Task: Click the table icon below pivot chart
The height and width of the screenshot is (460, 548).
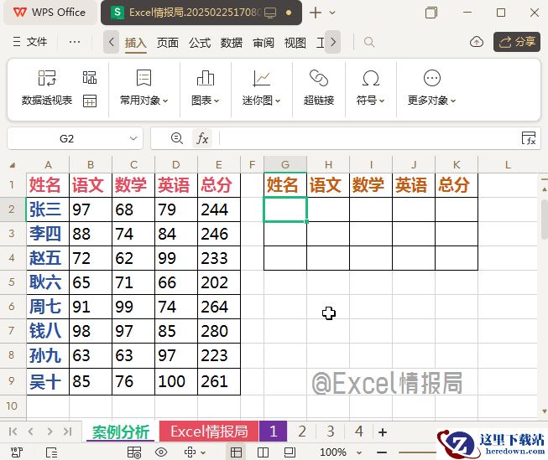Action: click(x=90, y=101)
